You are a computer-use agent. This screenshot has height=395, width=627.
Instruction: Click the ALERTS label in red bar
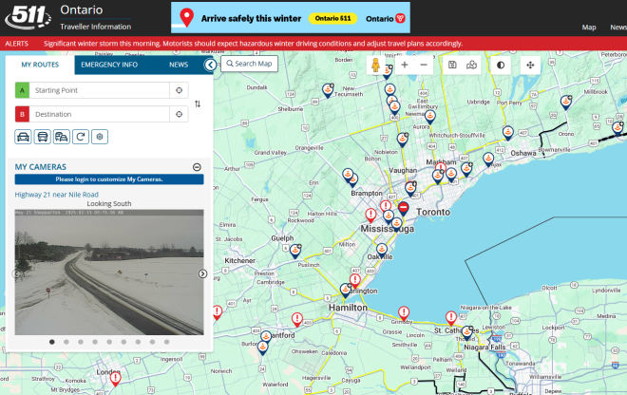click(x=17, y=44)
